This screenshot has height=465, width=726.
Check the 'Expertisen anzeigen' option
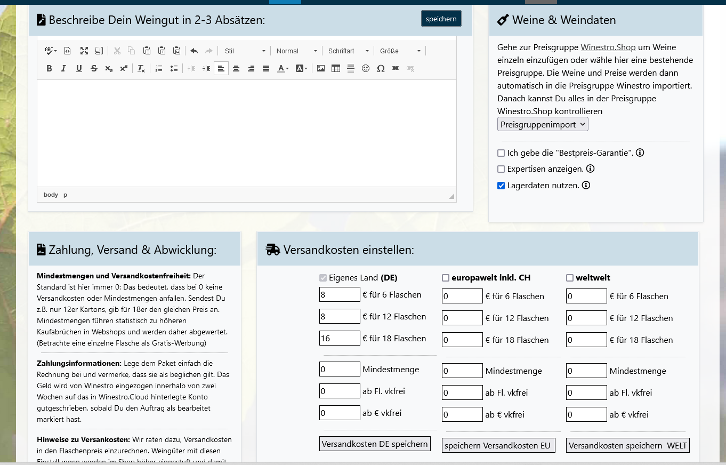click(501, 169)
